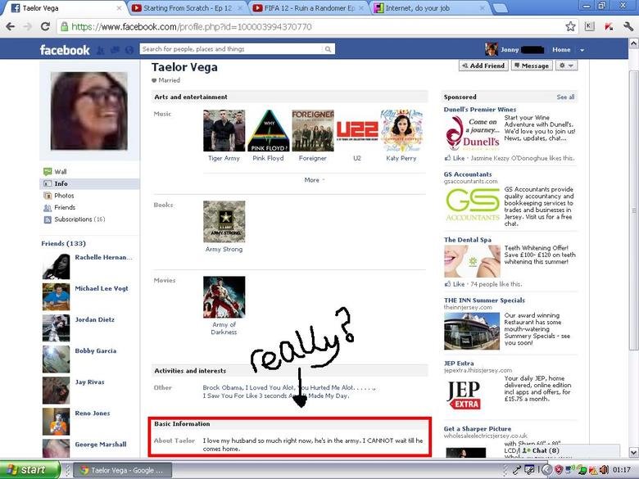Open friend Jordan Dietz profile

94,319
